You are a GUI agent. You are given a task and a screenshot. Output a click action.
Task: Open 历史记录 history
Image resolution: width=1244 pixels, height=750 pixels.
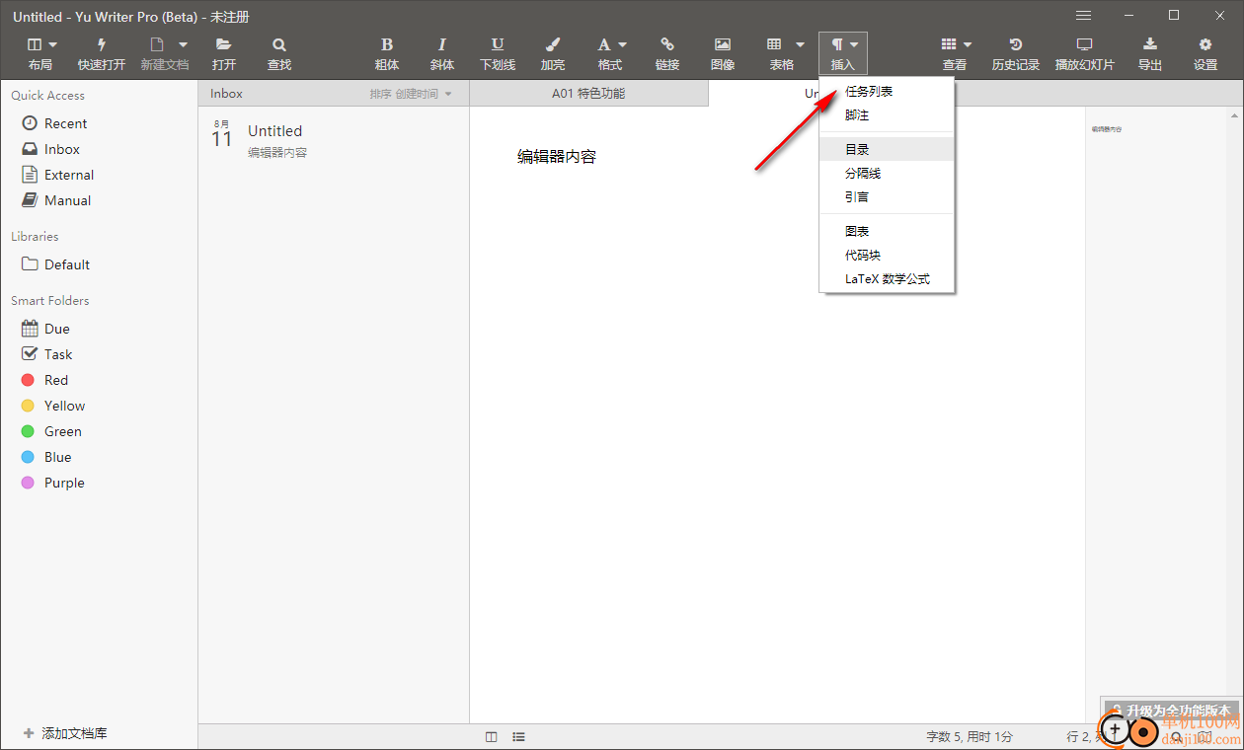click(x=1016, y=53)
